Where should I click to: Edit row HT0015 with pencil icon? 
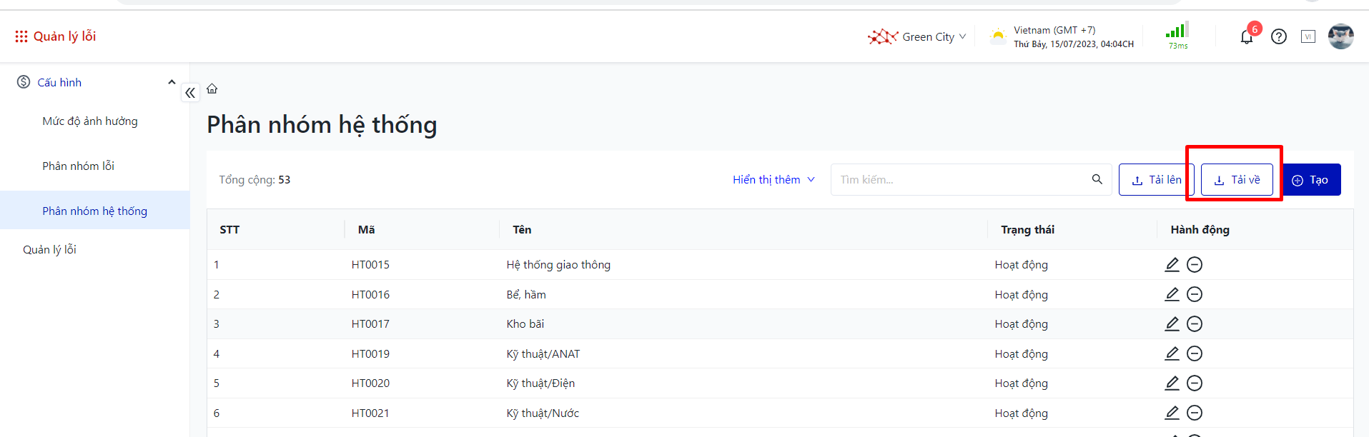[x=1172, y=265]
